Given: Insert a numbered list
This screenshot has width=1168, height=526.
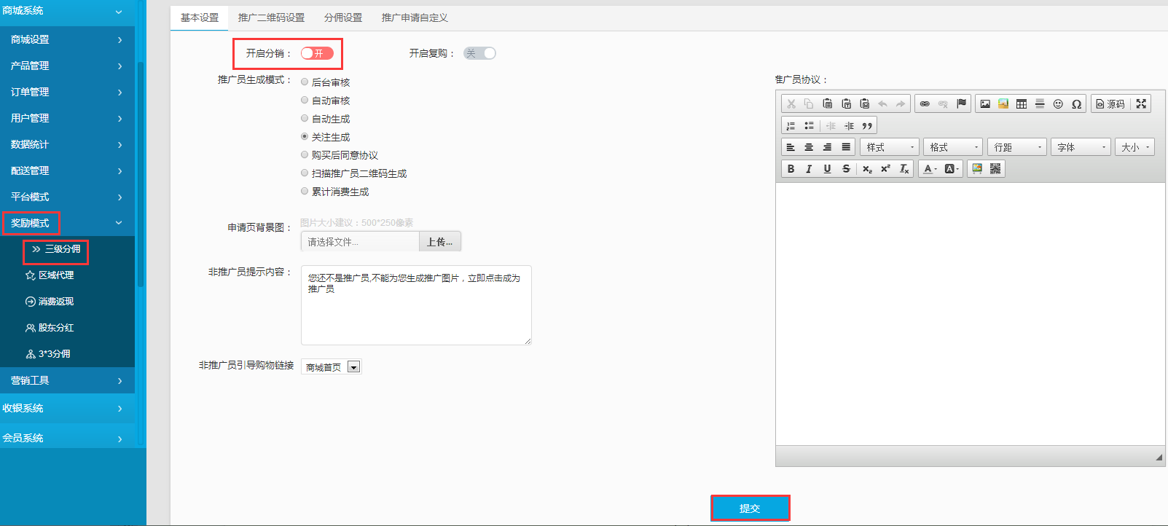Looking at the screenshot, I should [x=791, y=126].
